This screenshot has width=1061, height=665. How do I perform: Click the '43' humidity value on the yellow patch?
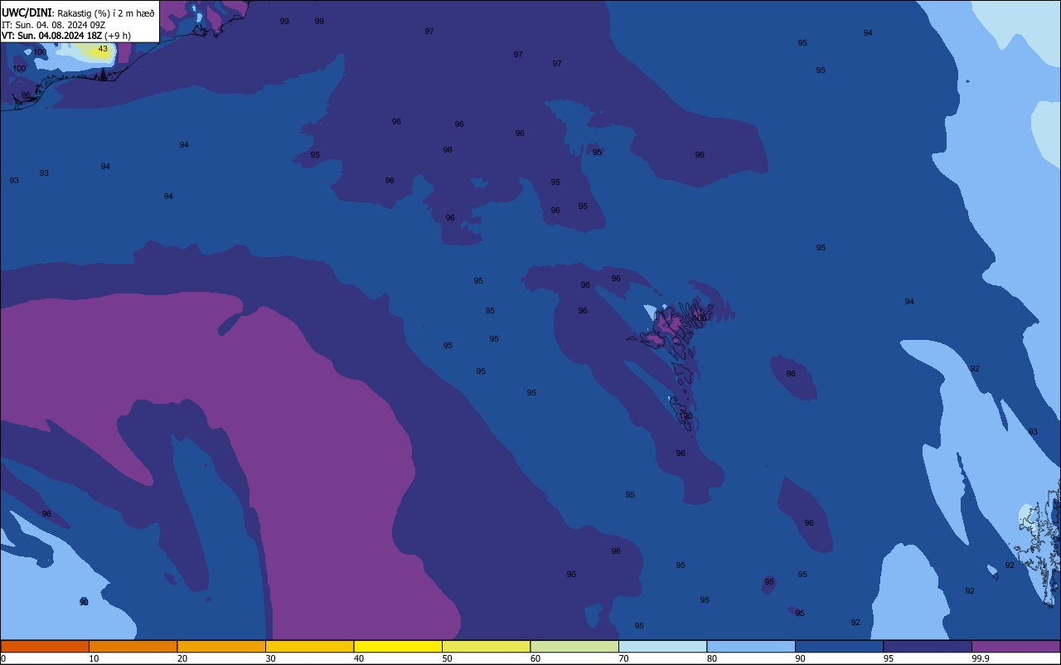[x=103, y=49]
